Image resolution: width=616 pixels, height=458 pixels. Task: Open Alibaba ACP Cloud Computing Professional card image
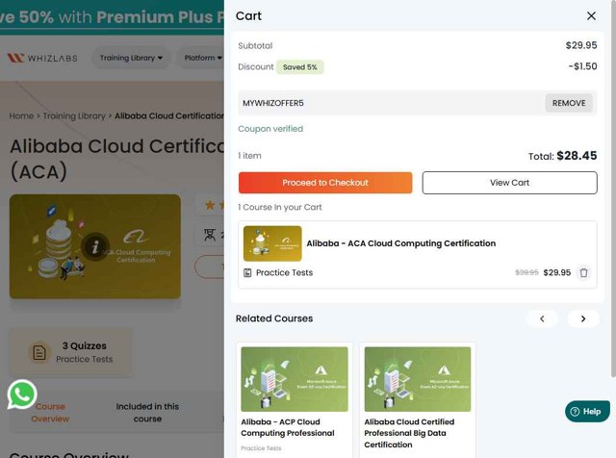(x=295, y=379)
